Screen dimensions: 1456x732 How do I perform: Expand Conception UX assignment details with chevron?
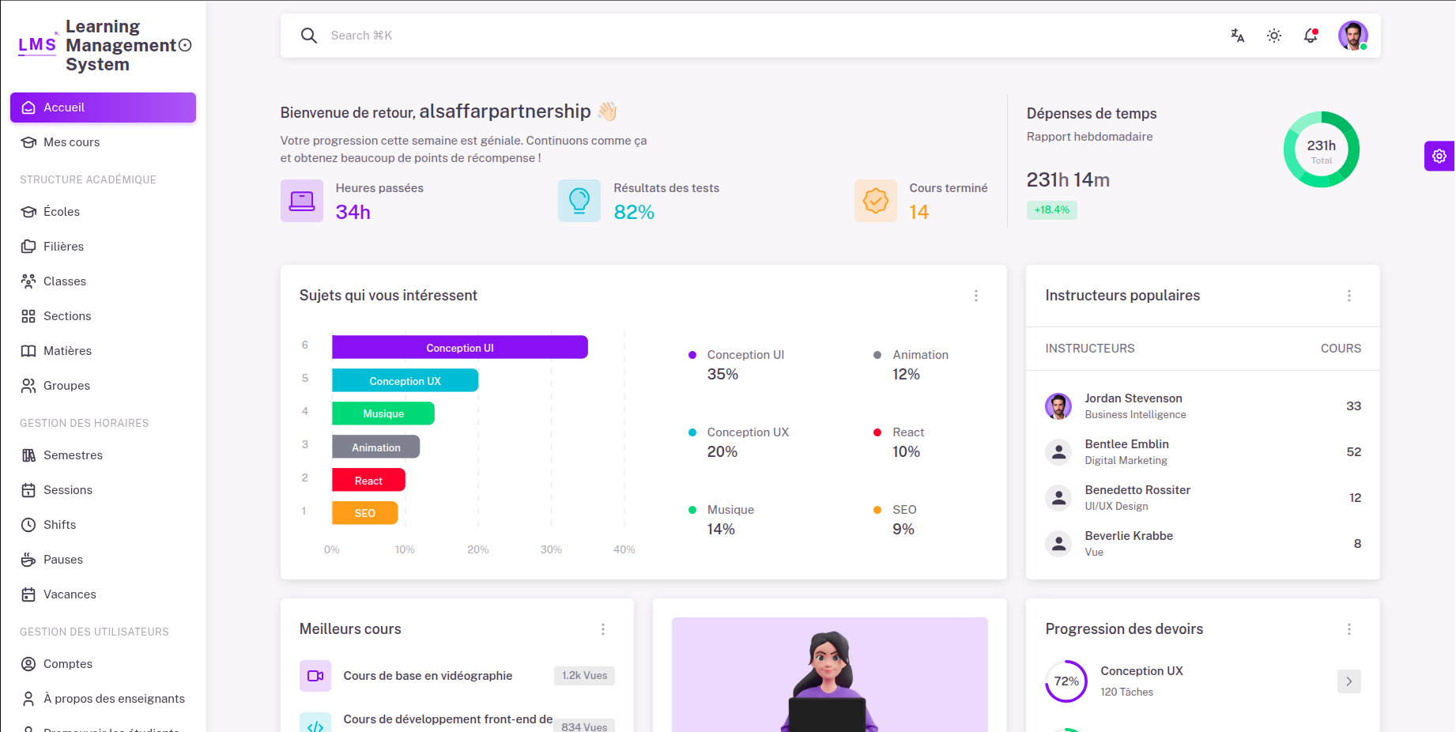[1349, 681]
